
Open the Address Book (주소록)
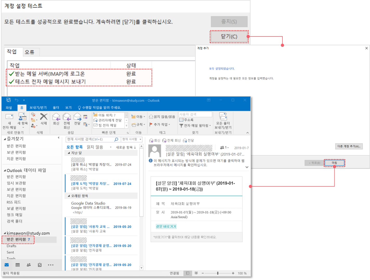(186, 120)
